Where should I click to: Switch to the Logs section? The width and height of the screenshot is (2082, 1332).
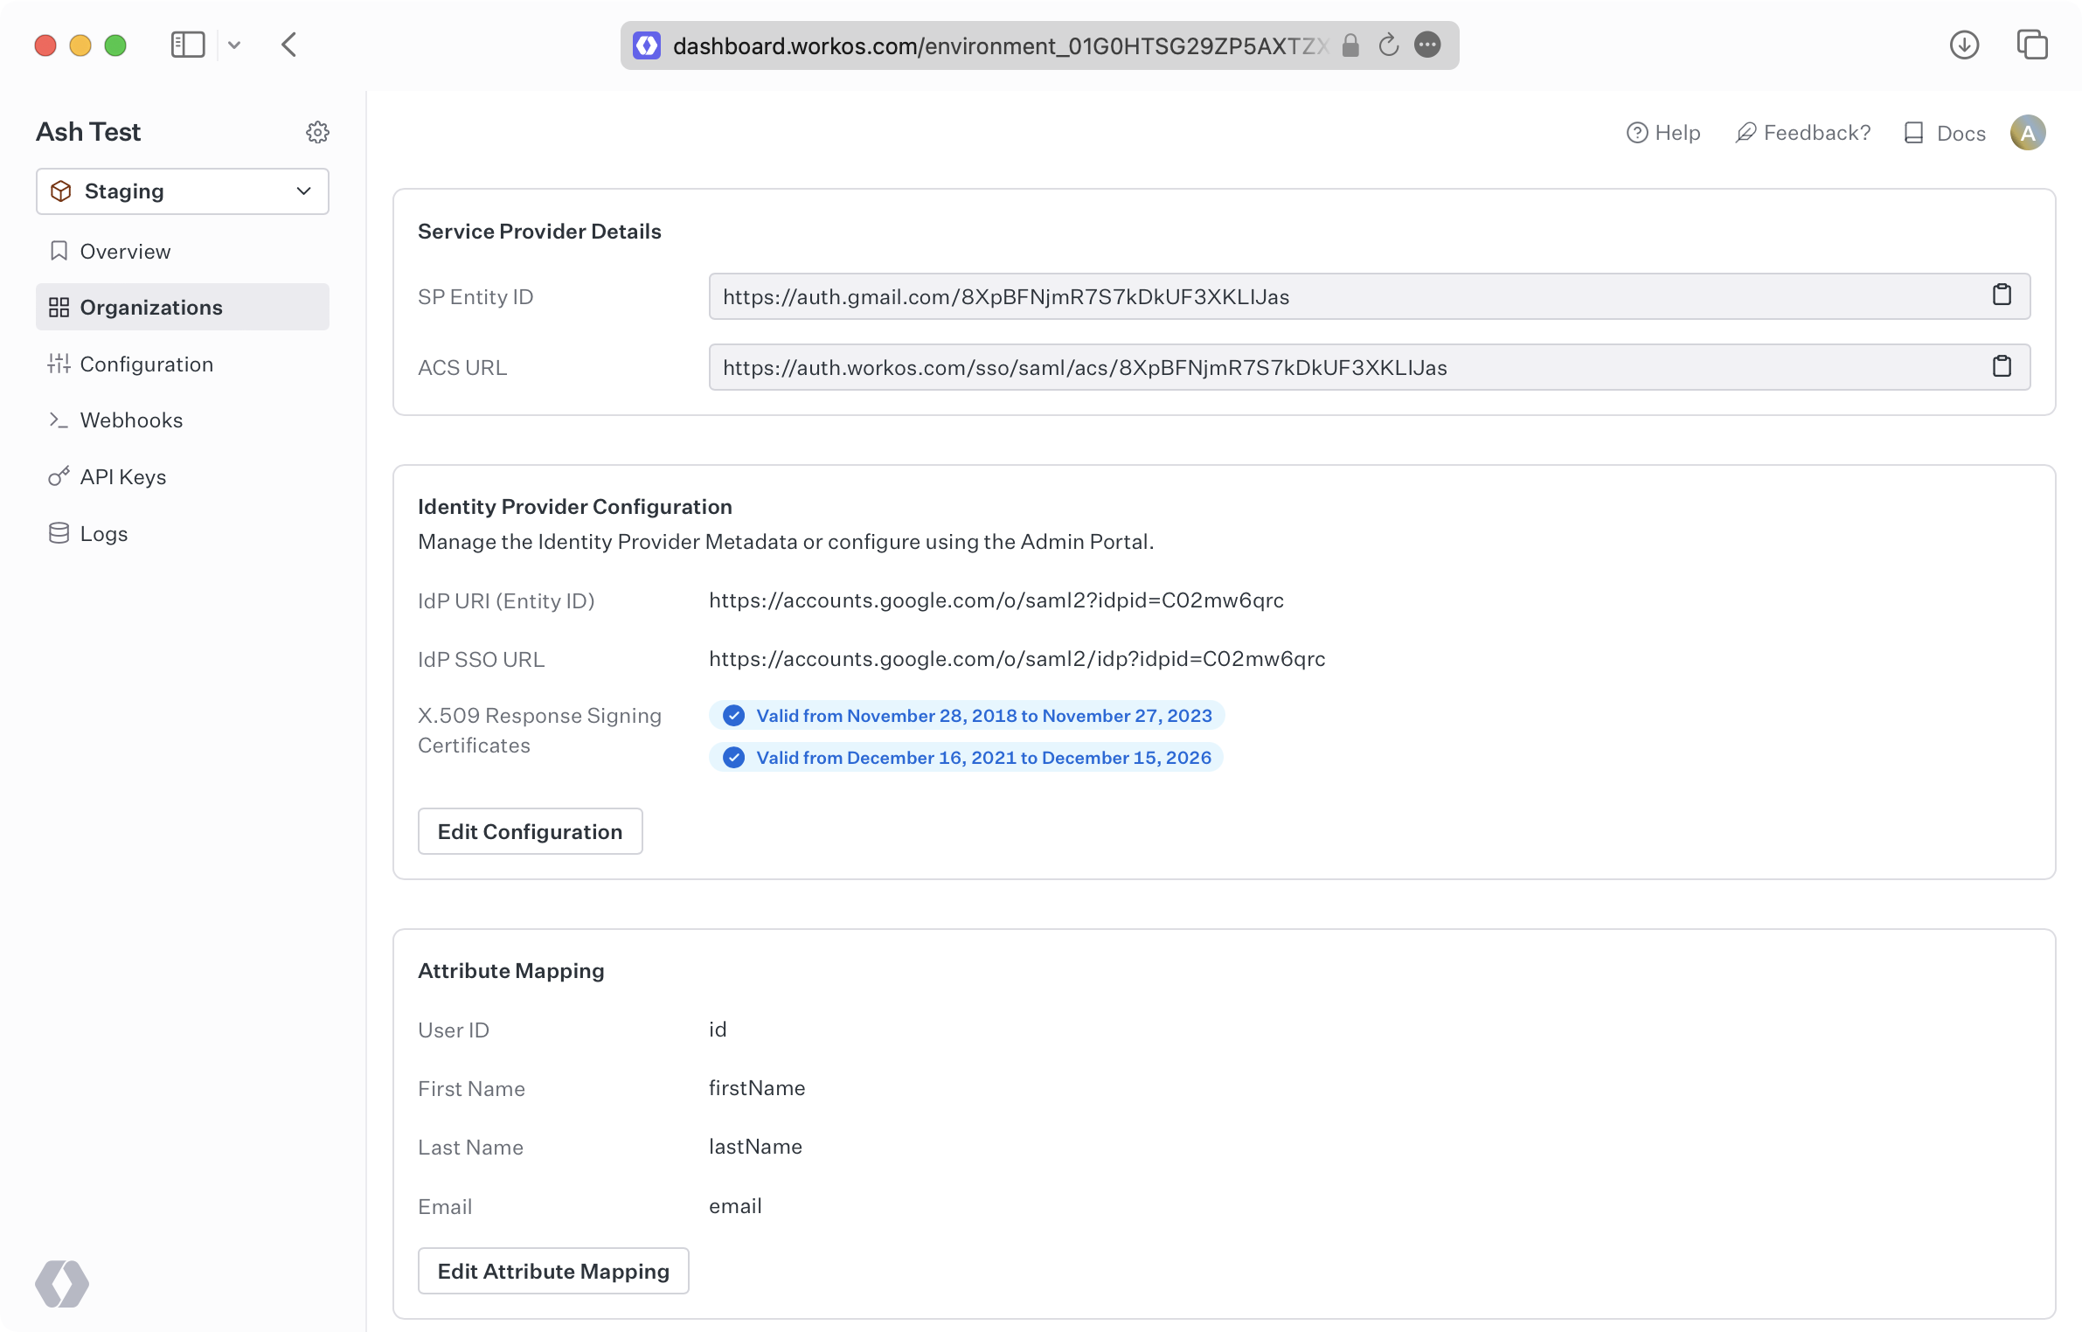tap(103, 533)
